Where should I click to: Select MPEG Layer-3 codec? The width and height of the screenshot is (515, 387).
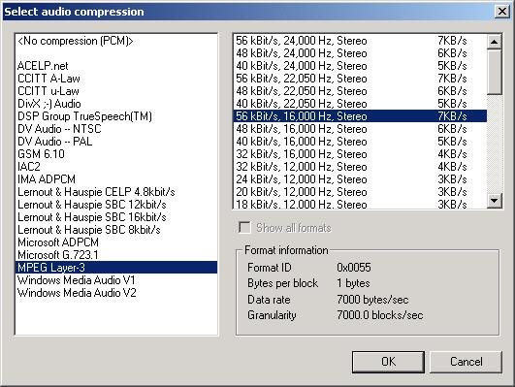point(116,268)
